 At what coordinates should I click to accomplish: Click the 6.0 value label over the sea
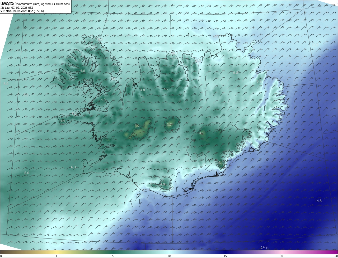pyautogui.click(x=27, y=173)
